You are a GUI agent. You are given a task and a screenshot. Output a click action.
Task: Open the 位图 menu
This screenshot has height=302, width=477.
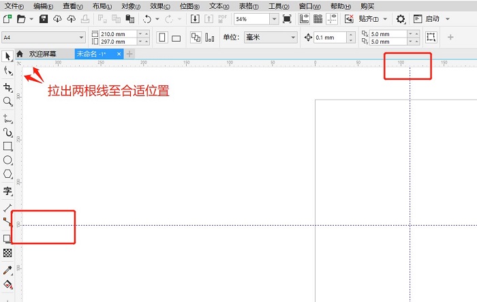[x=190, y=6]
